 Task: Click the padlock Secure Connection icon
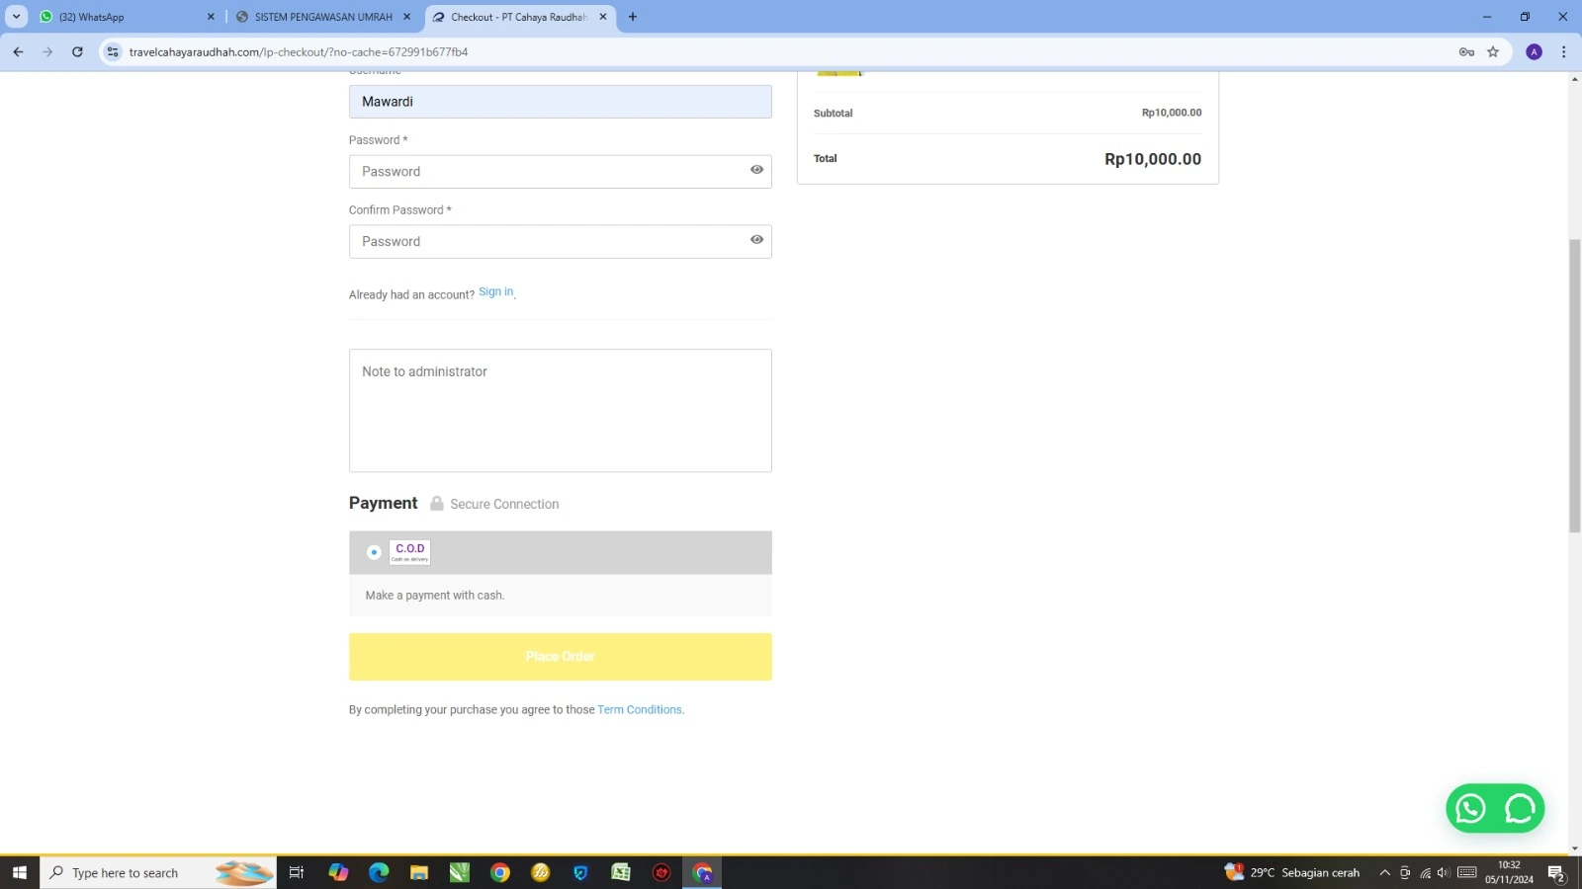click(x=436, y=503)
